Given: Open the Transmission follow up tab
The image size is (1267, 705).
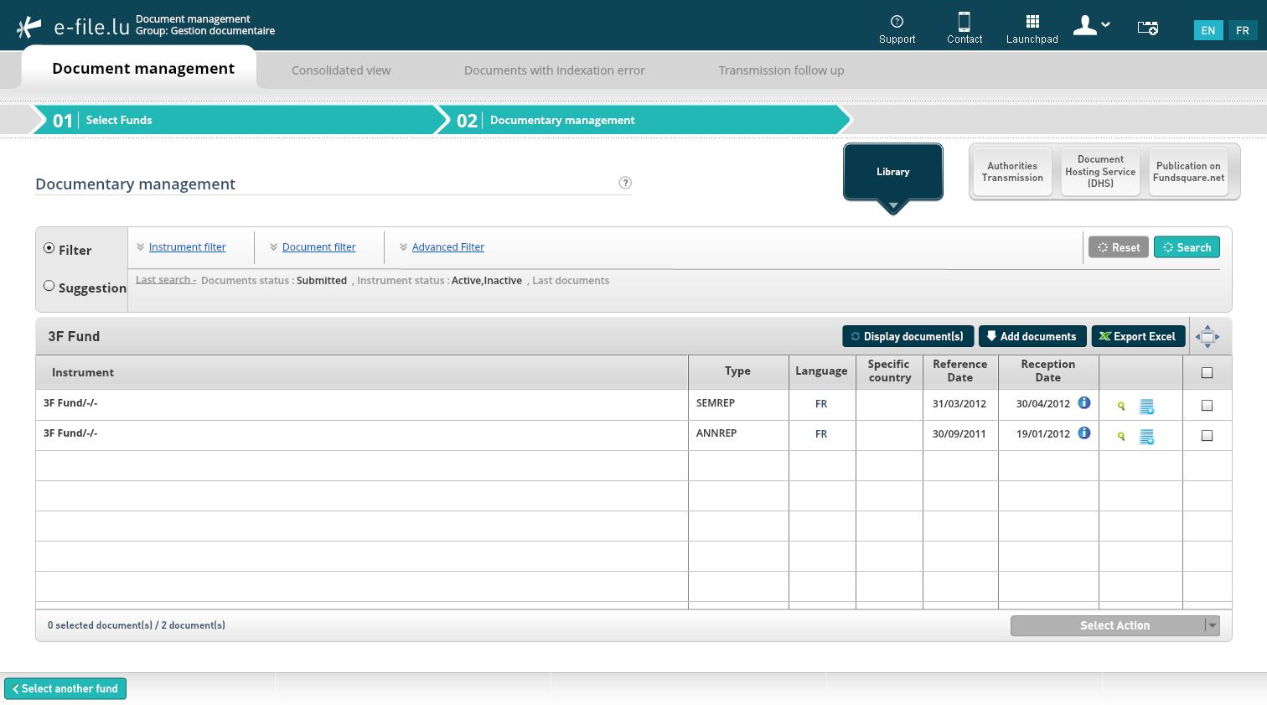Looking at the screenshot, I should pyautogui.click(x=781, y=70).
